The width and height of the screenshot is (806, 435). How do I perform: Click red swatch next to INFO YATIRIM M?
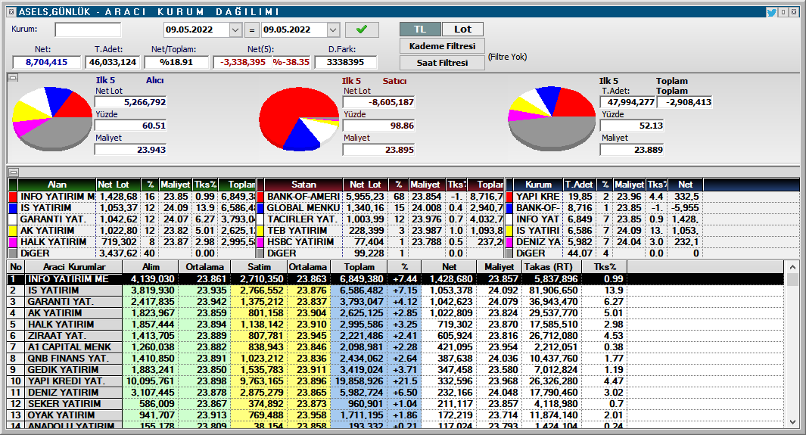pos(14,197)
